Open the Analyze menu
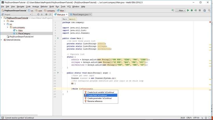This screenshot has height=120, width=213. [36, 7]
